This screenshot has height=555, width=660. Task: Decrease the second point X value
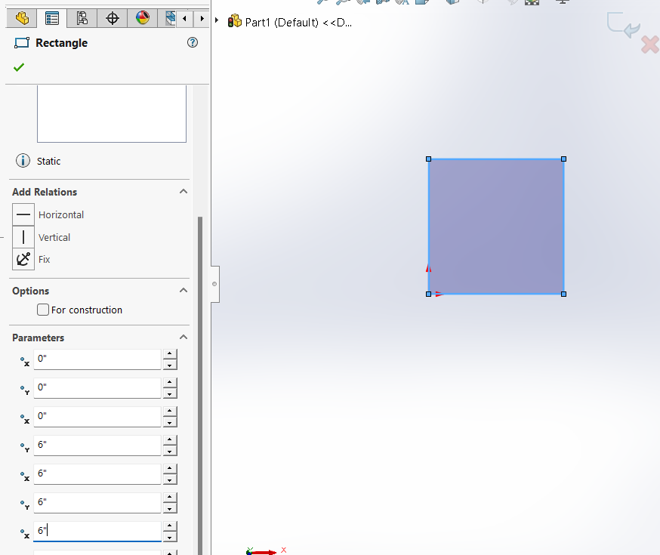[170, 422]
